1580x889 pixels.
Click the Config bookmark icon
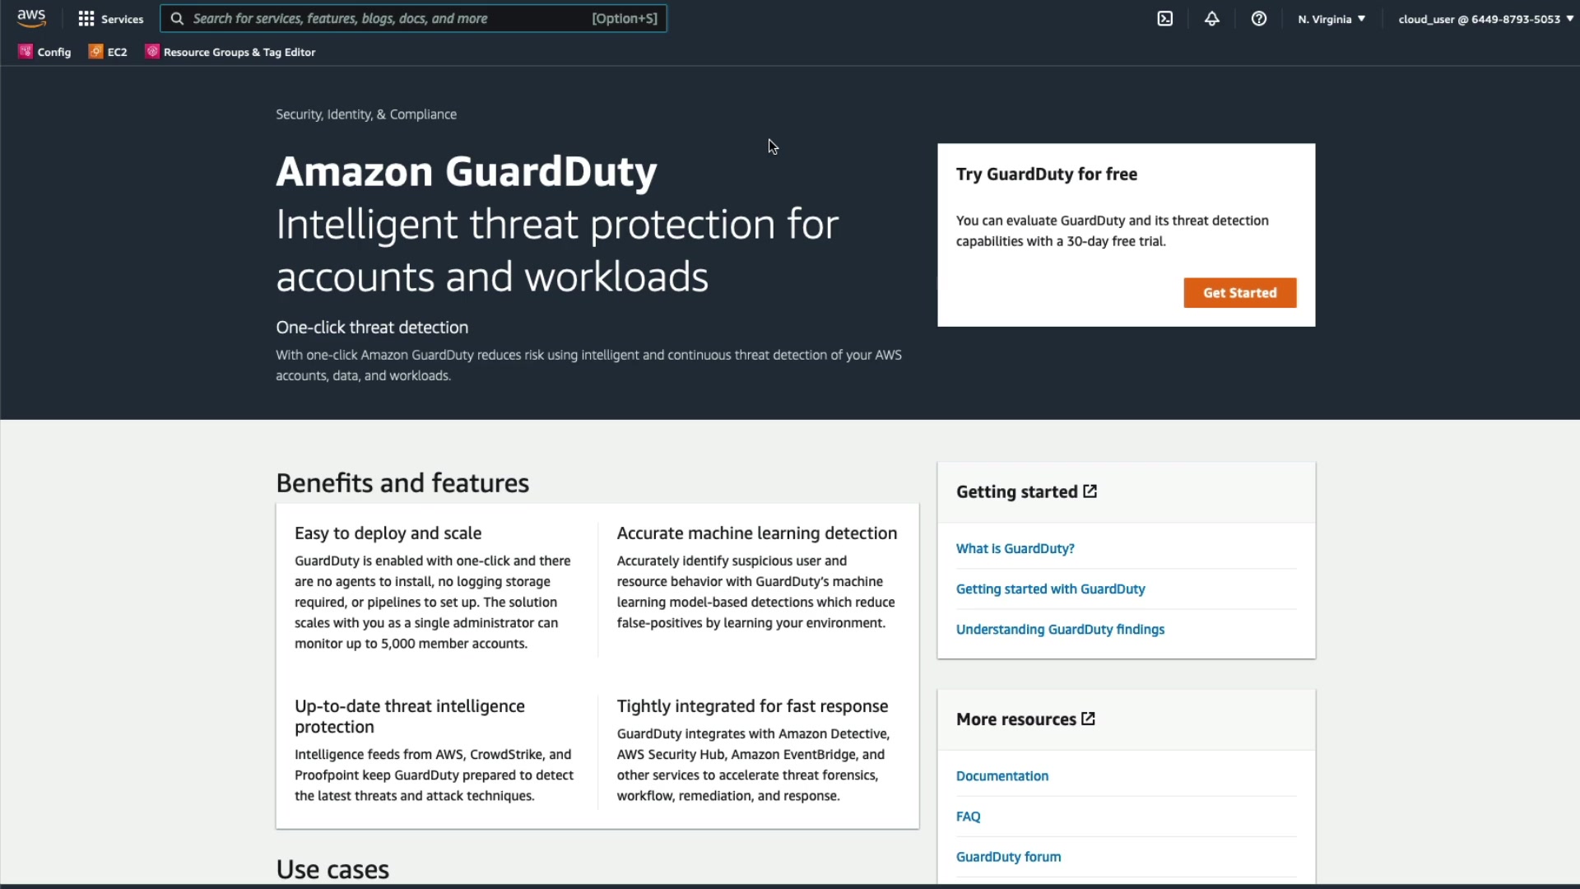pyautogui.click(x=26, y=51)
